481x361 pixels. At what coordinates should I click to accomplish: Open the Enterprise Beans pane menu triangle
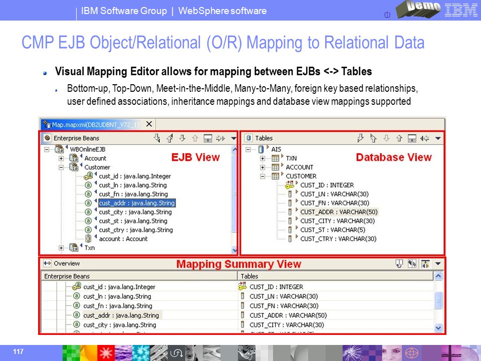click(233, 138)
